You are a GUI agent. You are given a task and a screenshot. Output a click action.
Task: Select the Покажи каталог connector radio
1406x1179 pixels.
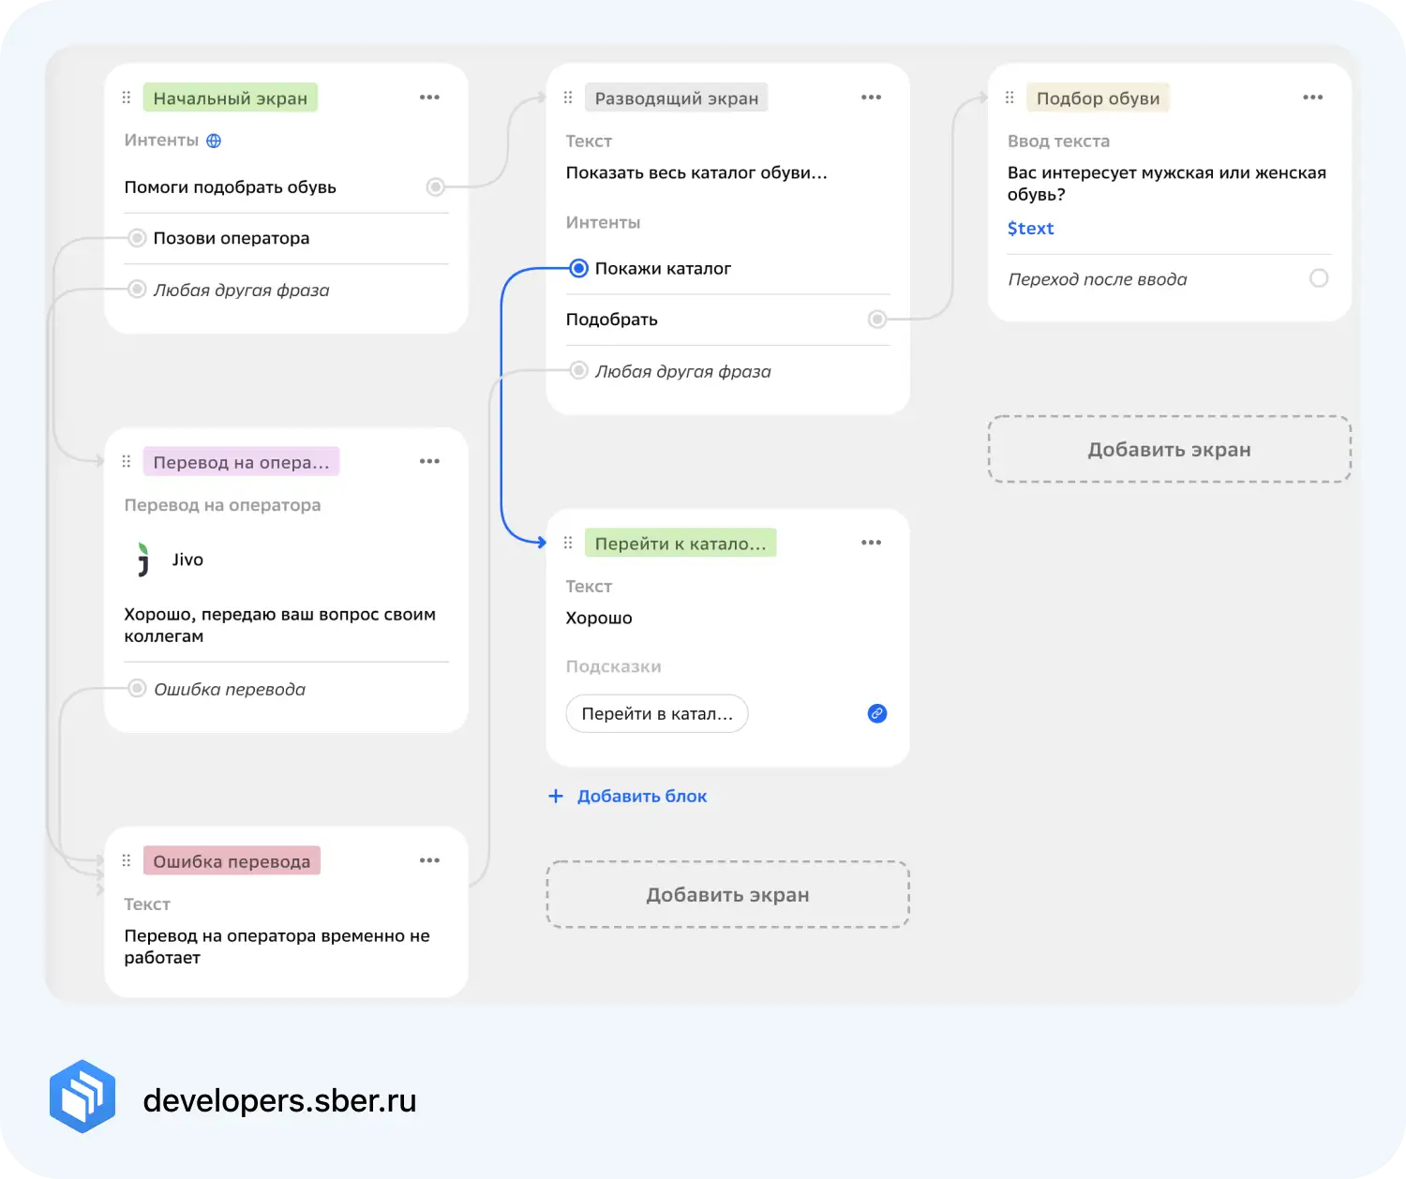(579, 269)
